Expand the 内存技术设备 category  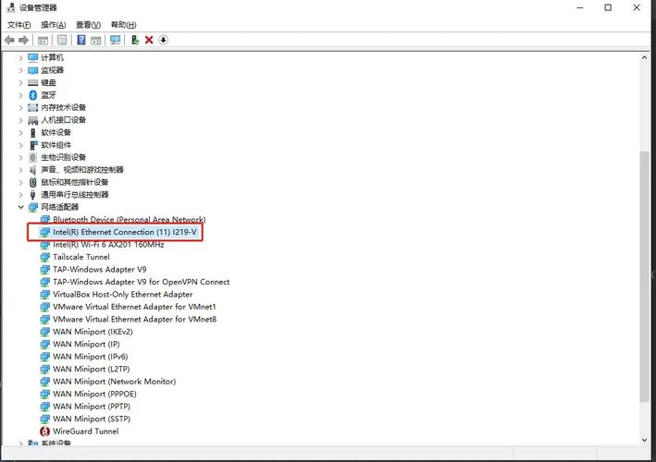[x=20, y=108]
